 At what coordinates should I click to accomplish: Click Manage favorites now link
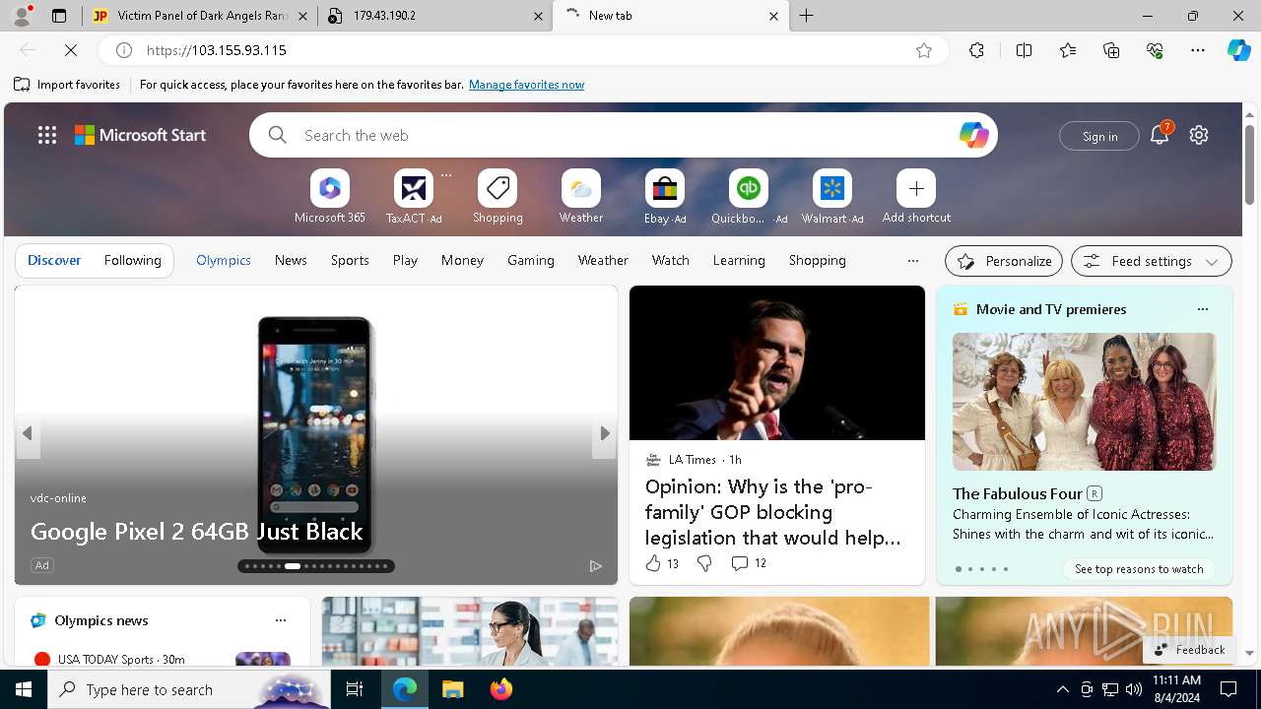(x=526, y=85)
